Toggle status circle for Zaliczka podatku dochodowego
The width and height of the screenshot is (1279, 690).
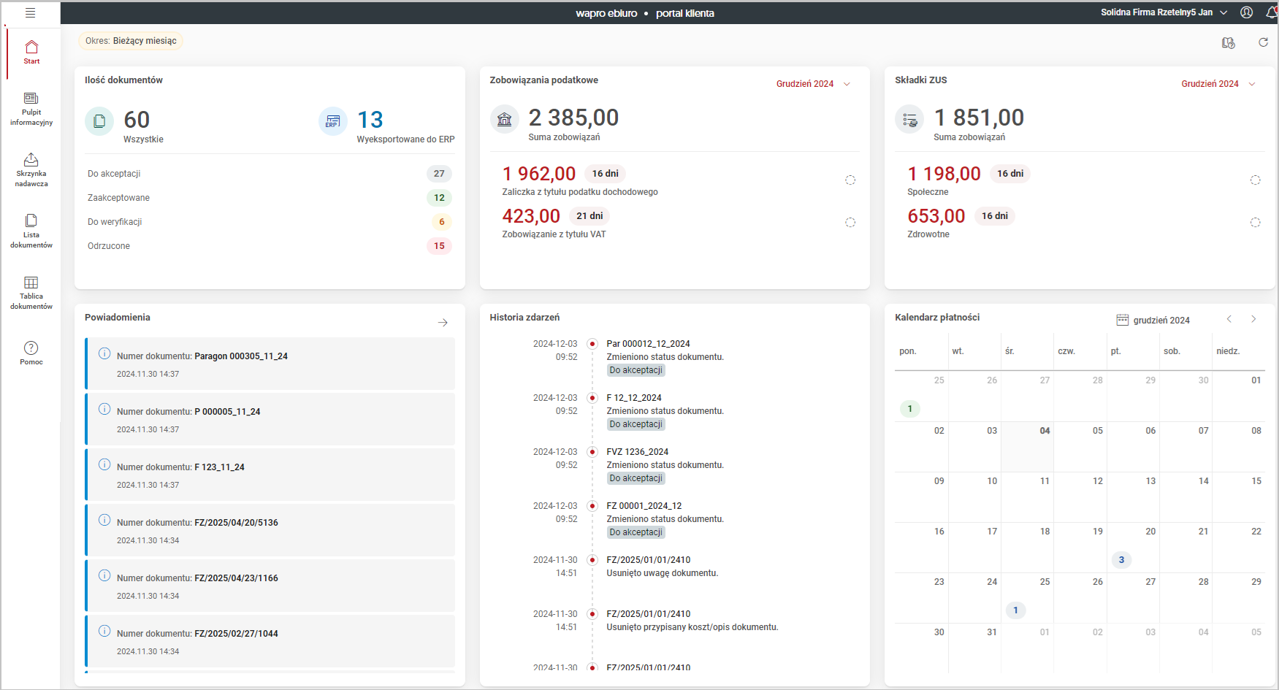(x=850, y=180)
